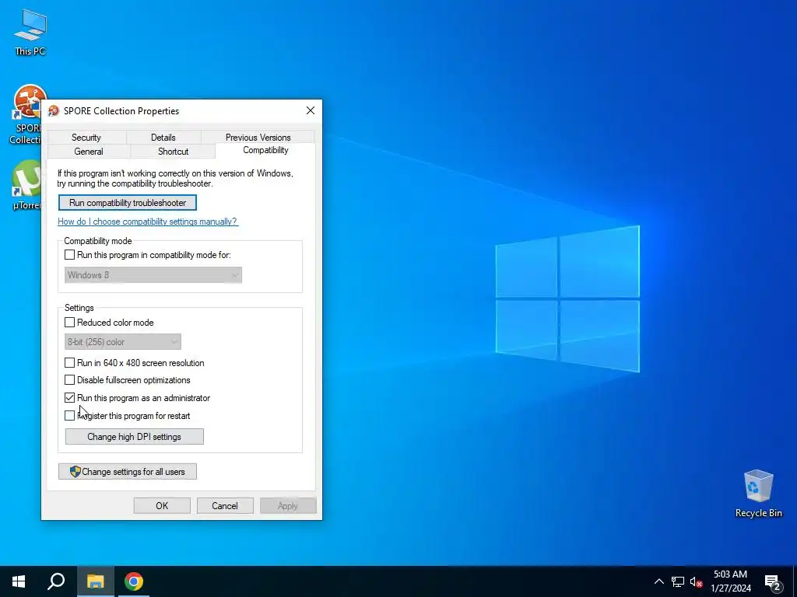
Task: Enable Reduced color mode checkbox
Action: [69, 323]
